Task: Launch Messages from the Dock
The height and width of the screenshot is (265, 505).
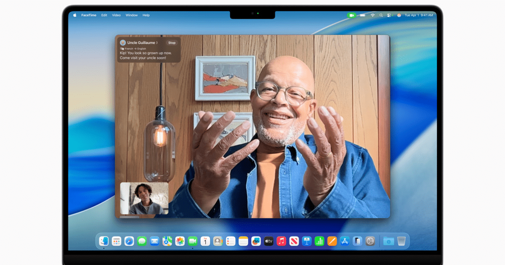Action: click(142, 241)
